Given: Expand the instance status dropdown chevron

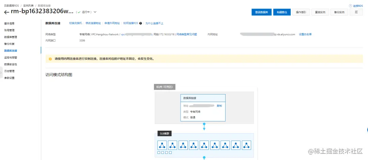Looking at the screenshot, I should pyautogui.click(x=95, y=12).
